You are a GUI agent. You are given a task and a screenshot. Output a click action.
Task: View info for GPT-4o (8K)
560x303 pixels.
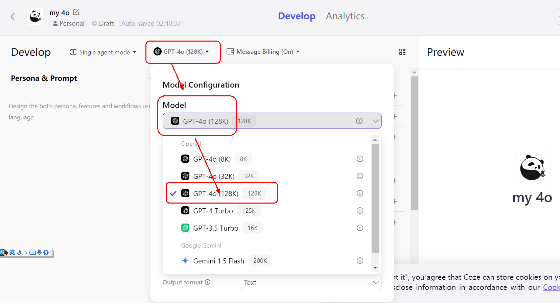[x=360, y=159]
